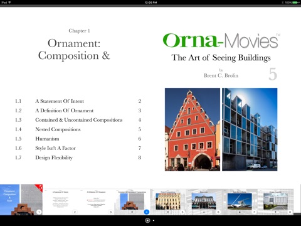Tap the media play marker under page 5 thumbnail
The height and width of the screenshot is (226, 301).
click(x=168, y=212)
